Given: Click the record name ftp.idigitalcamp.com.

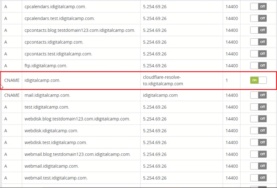Looking at the screenshot, I should click(46, 66).
